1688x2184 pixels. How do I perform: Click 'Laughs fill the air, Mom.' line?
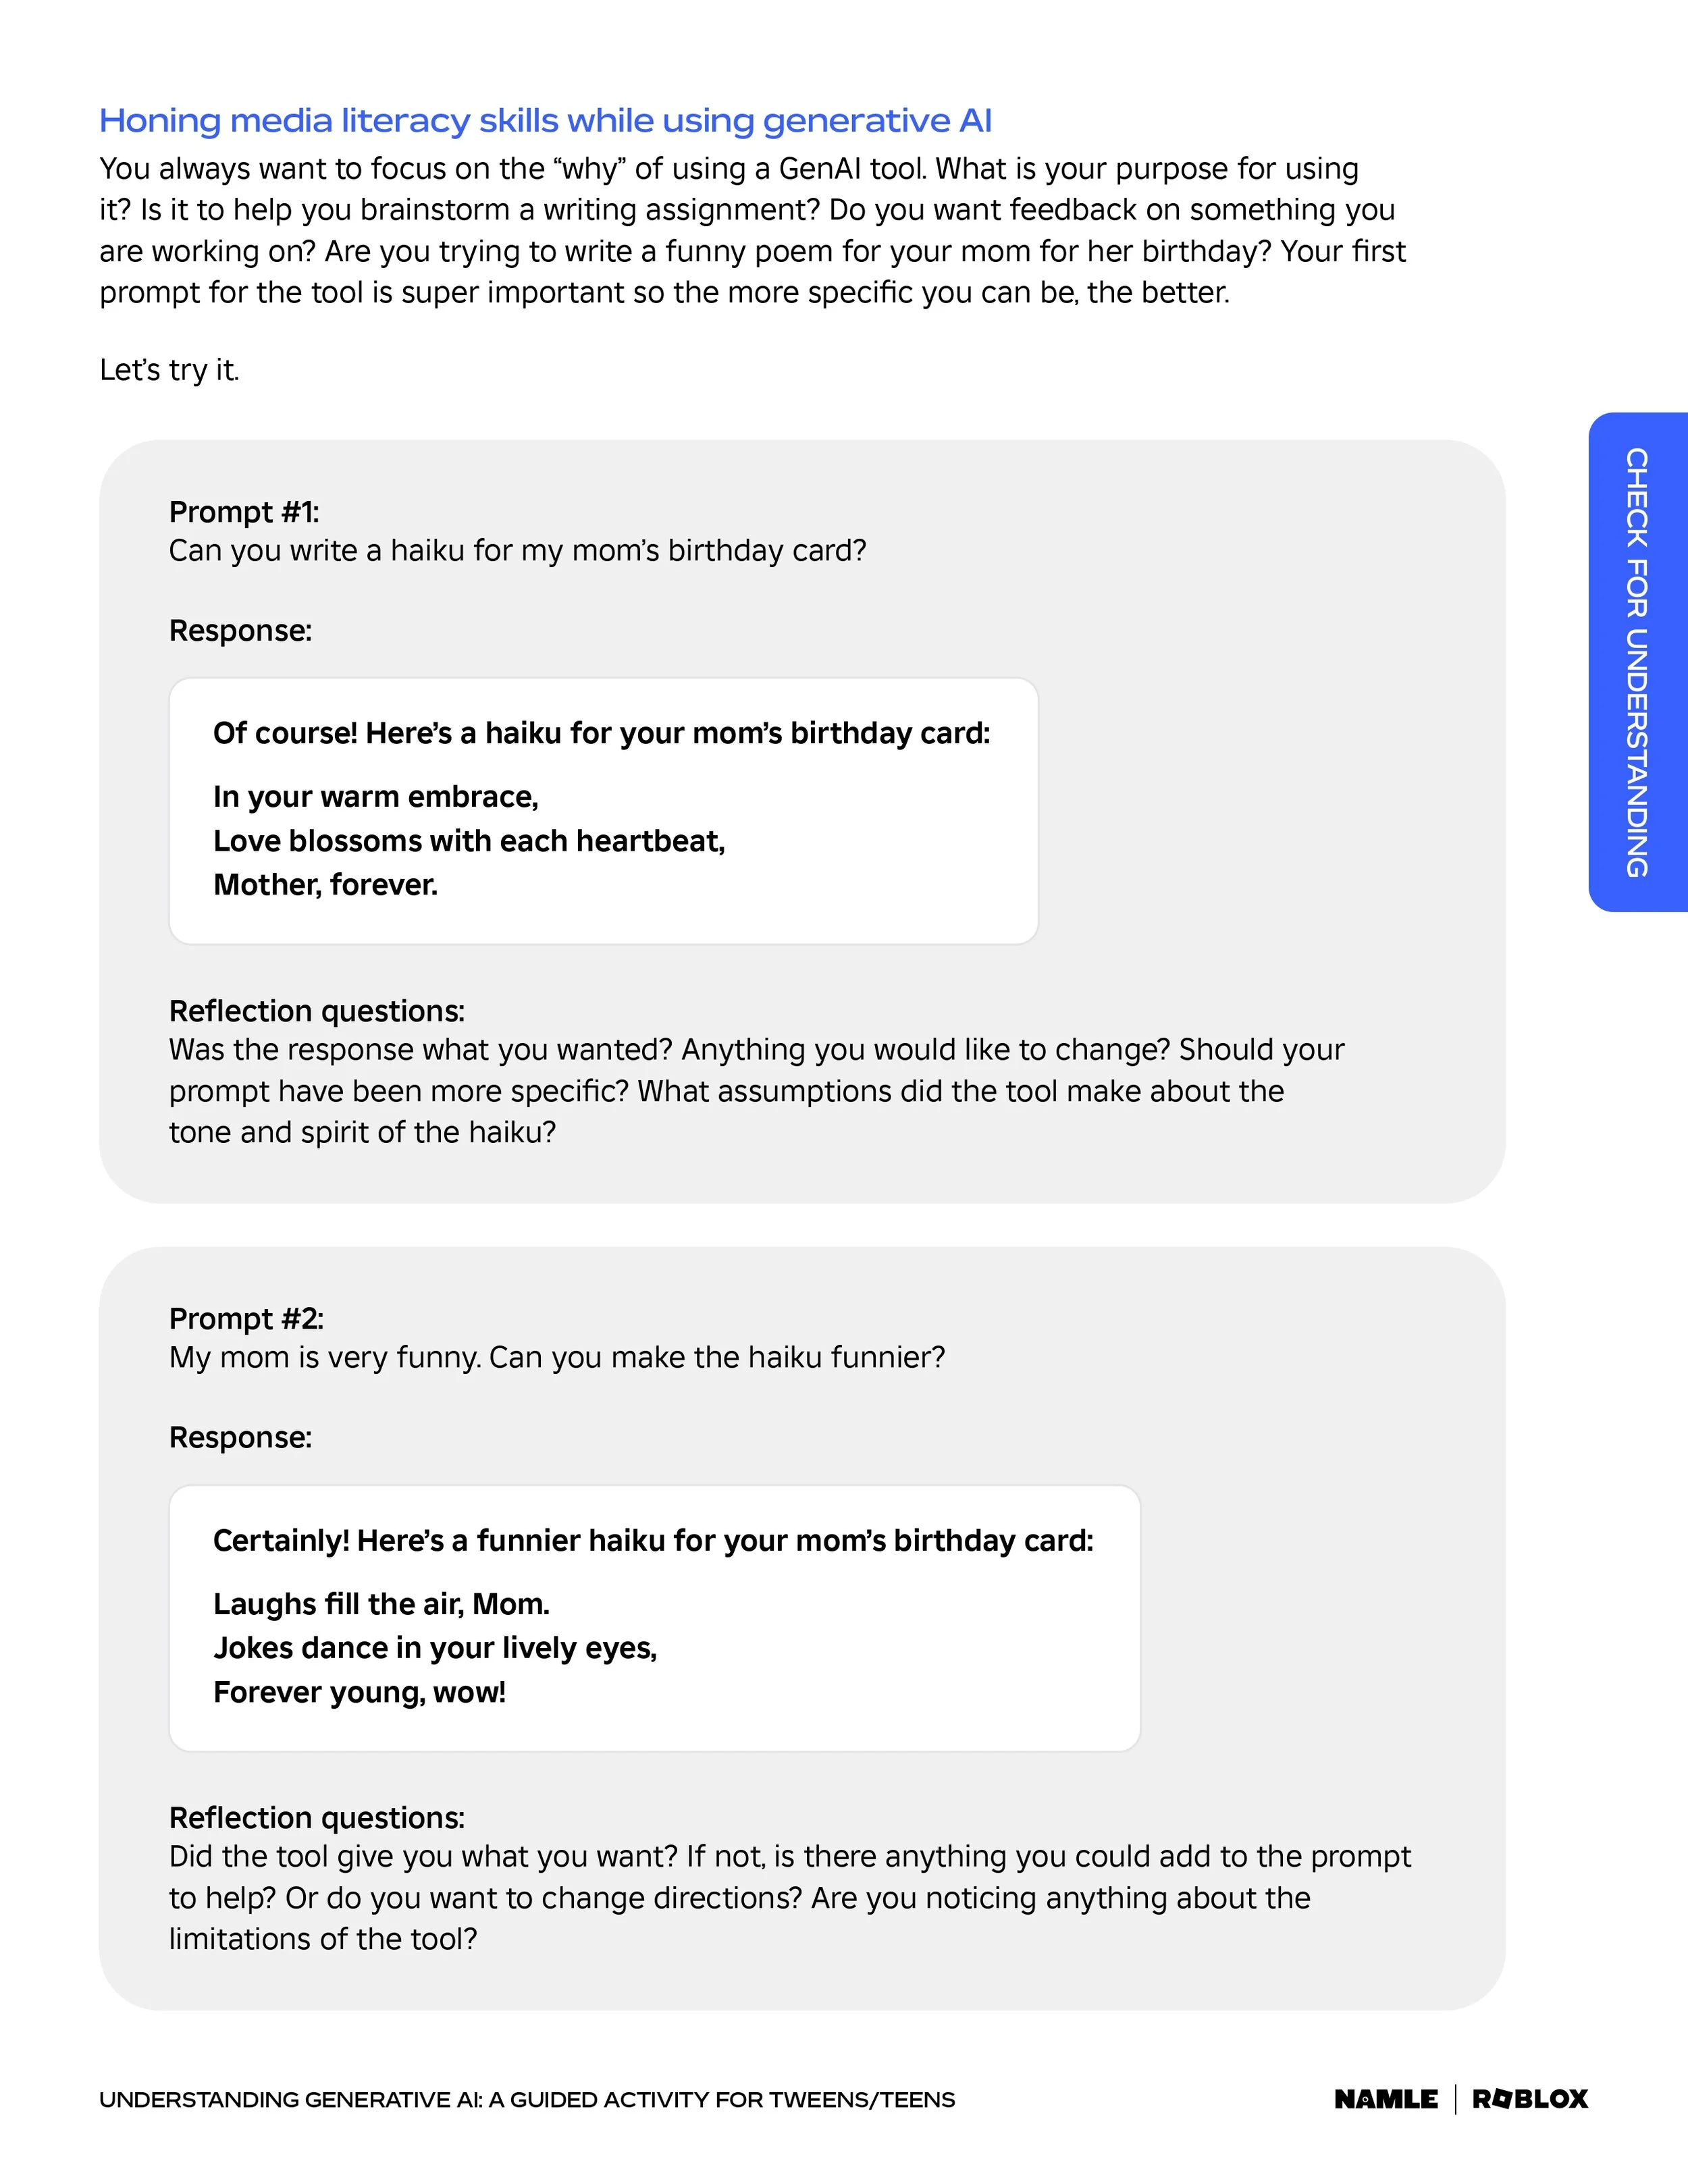click(381, 1604)
